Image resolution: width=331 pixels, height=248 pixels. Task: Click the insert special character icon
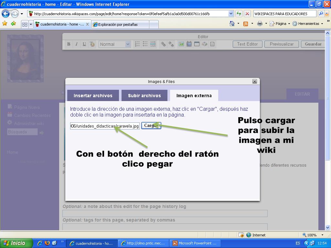tap(205, 44)
